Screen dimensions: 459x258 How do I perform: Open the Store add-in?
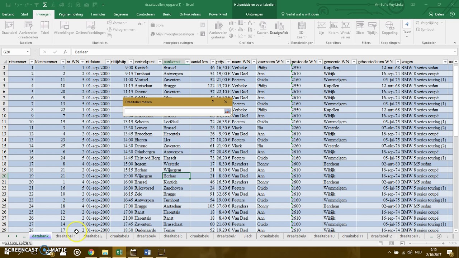tap(157, 25)
